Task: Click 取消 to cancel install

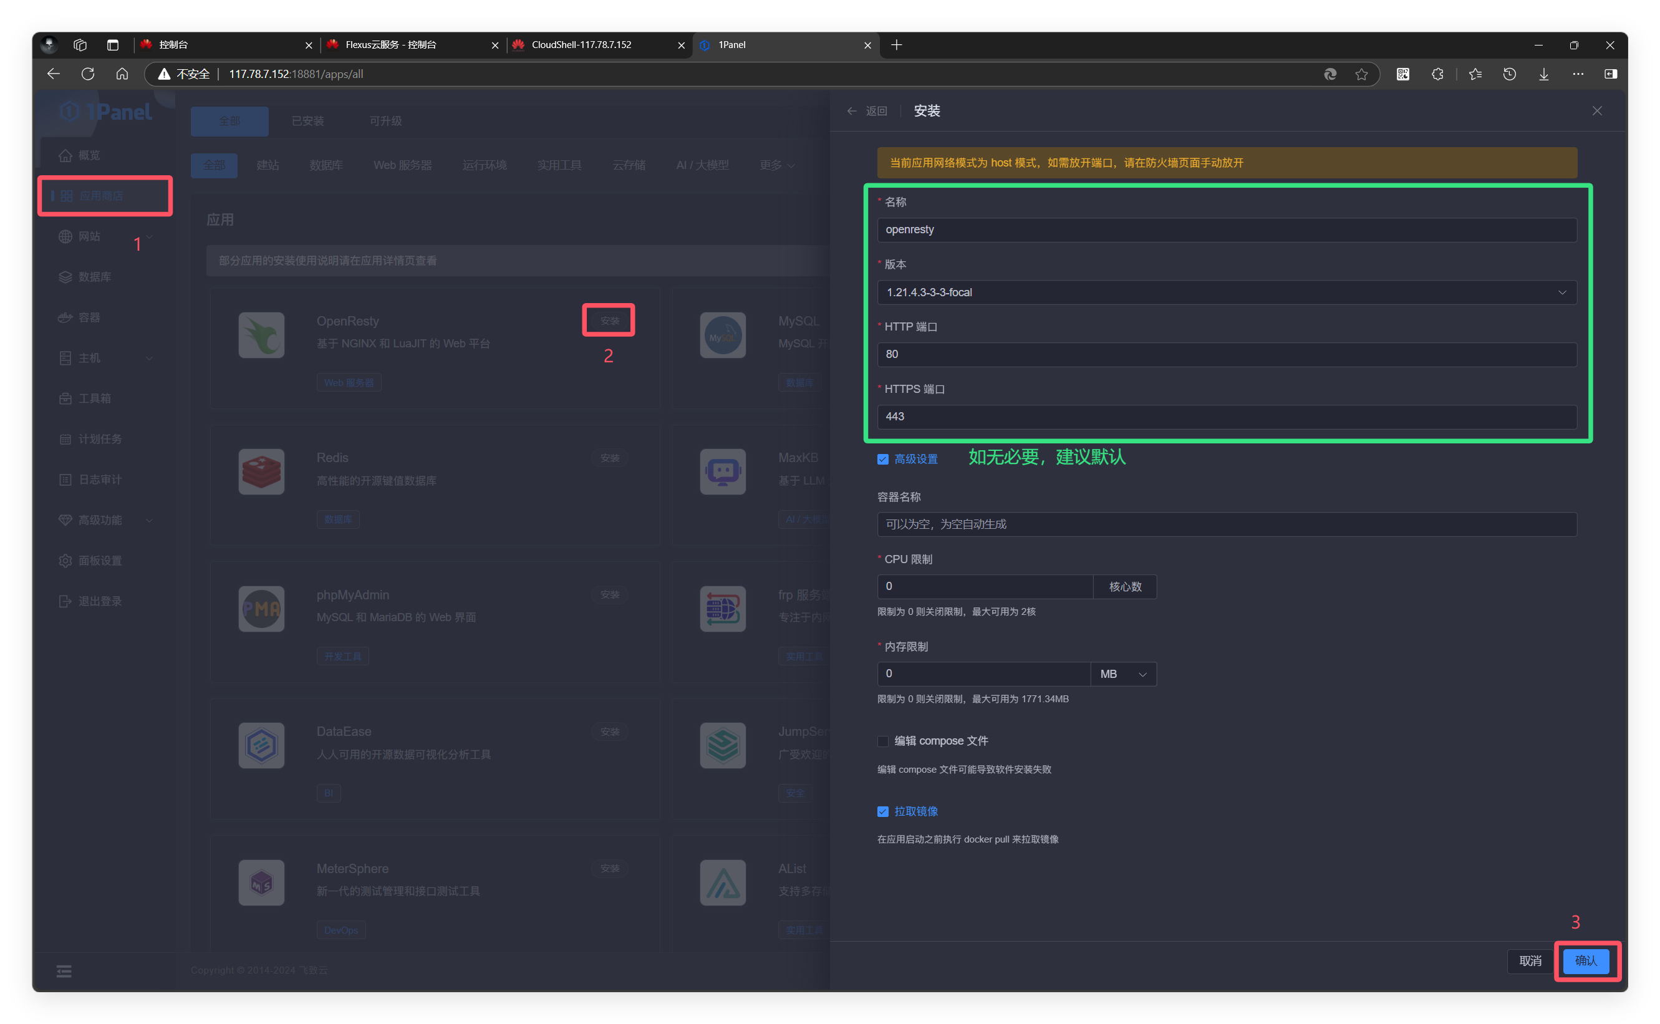Action: (x=1530, y=960)
